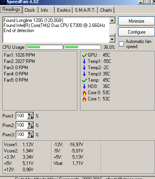This screenshot has width=155, height=179.
Task: Click the flame icon beside Core 1
Action: click(84, 99)
